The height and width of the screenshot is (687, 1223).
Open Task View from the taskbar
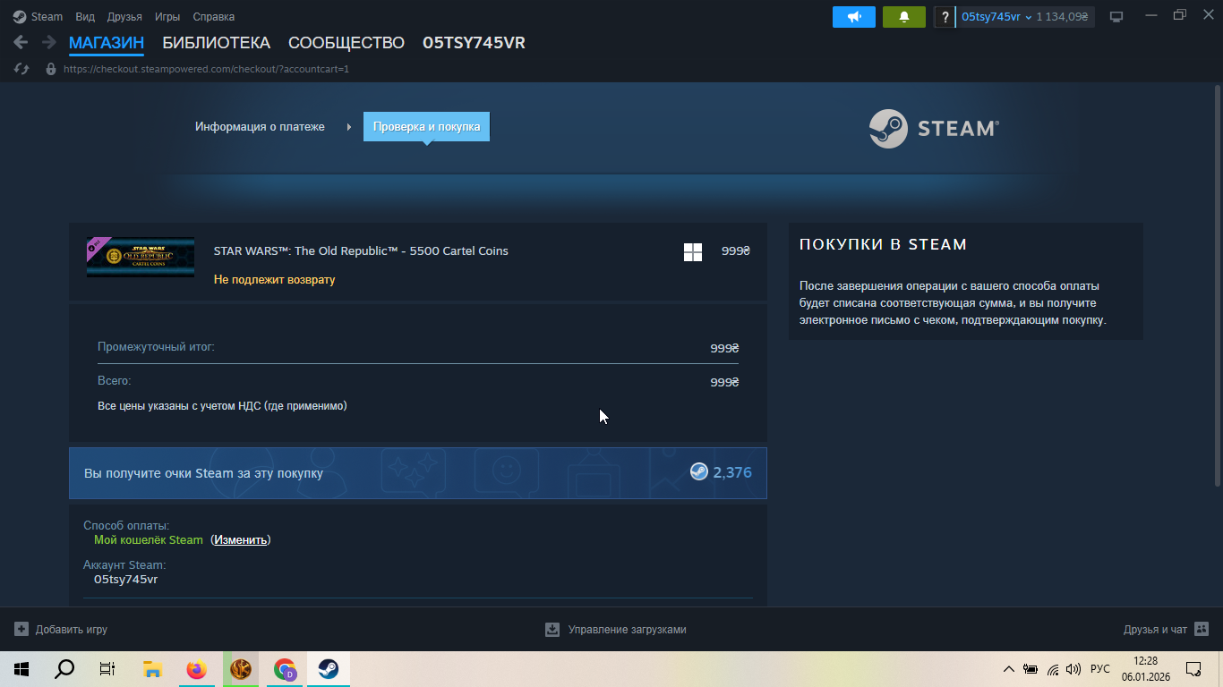coord(107,669)
